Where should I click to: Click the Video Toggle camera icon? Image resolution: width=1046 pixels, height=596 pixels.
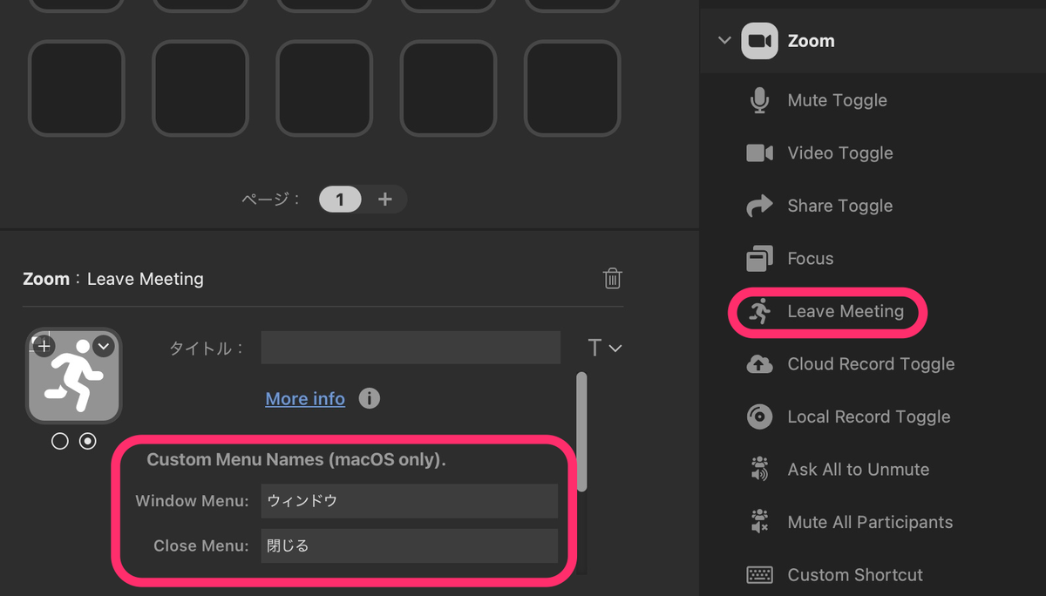click(758, 152)
